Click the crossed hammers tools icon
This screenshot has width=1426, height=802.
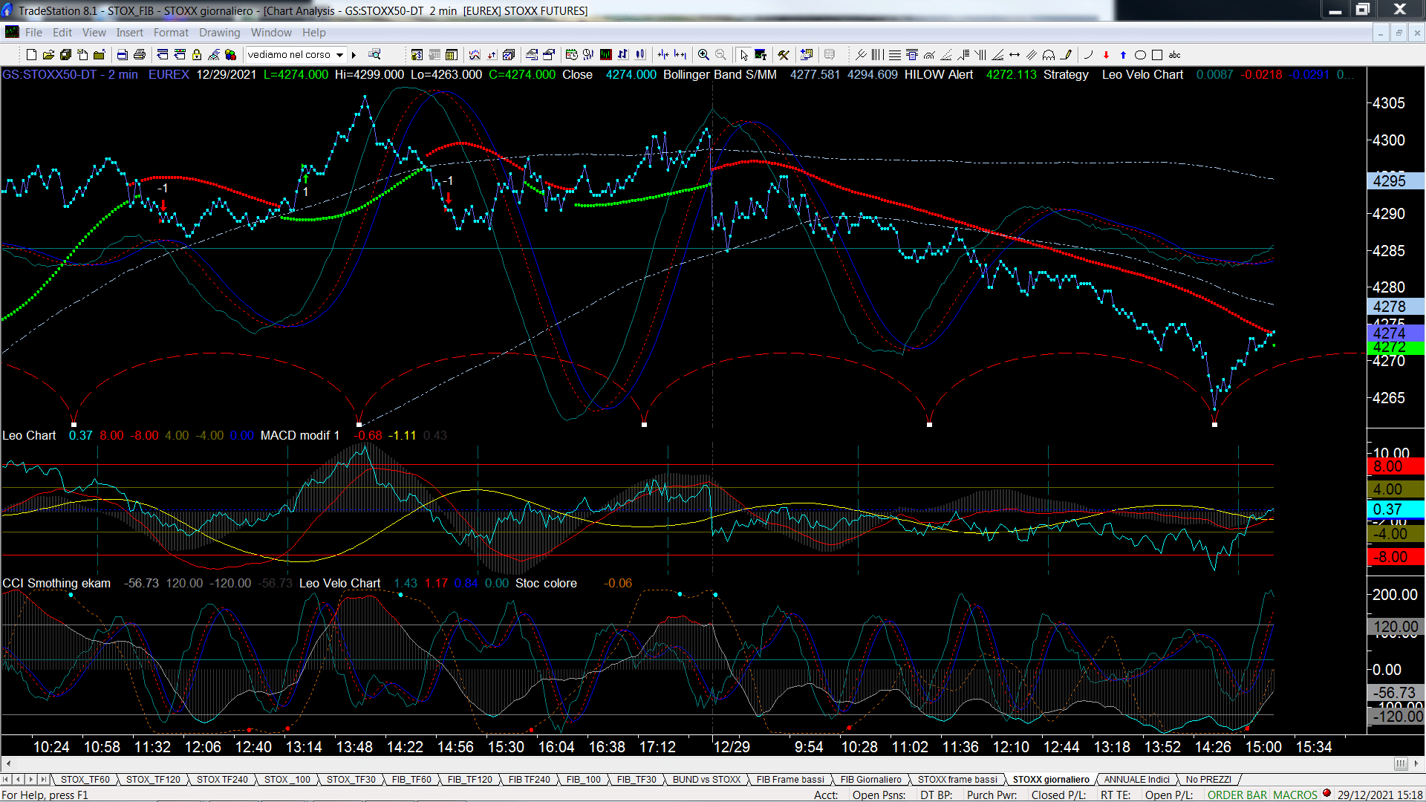784,55
